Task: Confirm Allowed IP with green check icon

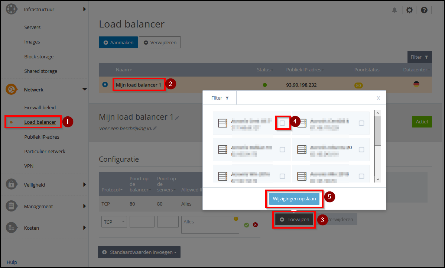Action: [247, 225]
